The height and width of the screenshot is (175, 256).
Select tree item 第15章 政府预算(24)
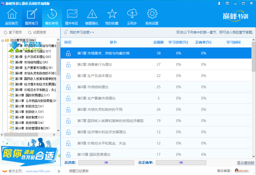pos(29,123)
